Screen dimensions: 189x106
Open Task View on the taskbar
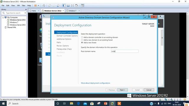(x=64, y=103)
